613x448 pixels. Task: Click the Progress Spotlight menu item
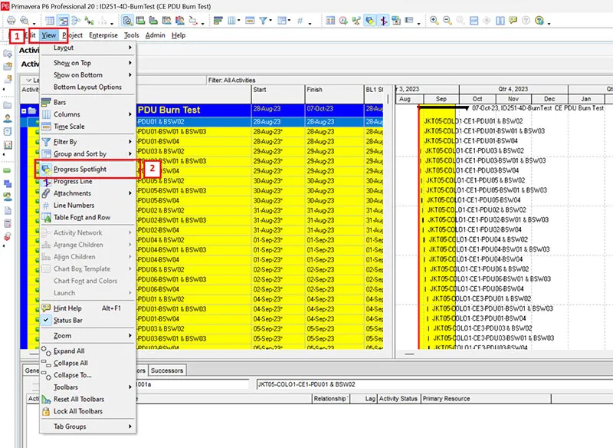click(x=80, y=169)
